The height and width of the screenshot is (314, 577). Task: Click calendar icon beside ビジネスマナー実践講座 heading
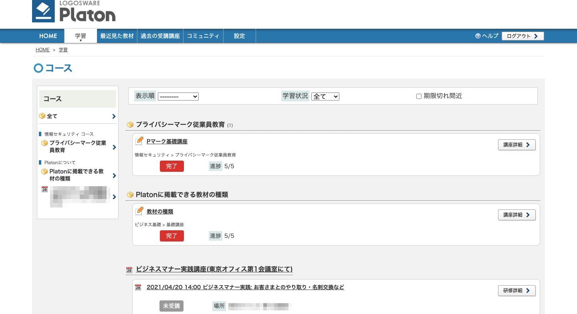(129, 270)
